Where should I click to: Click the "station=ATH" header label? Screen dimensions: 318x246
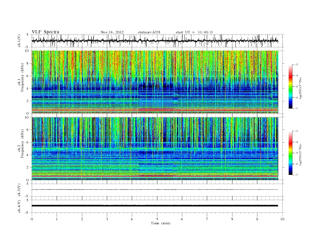coord(149,32)
